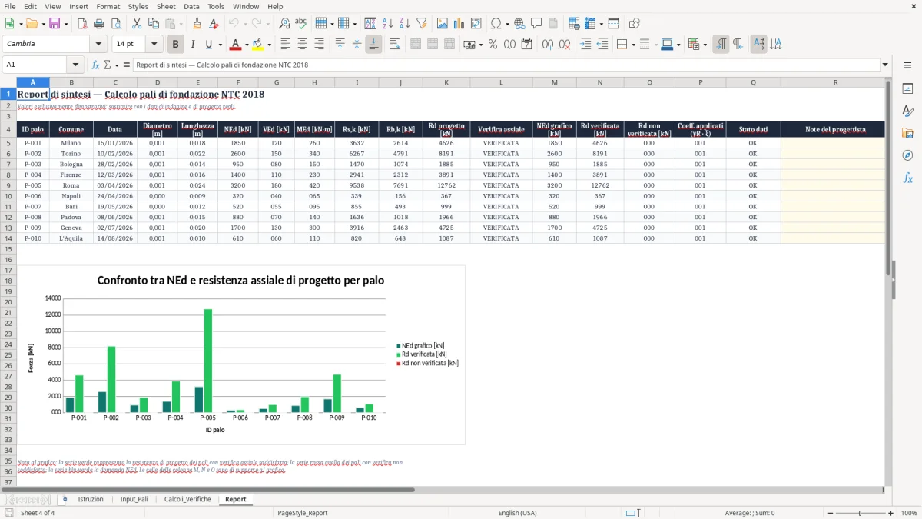Set align bottom

point(373,45)
